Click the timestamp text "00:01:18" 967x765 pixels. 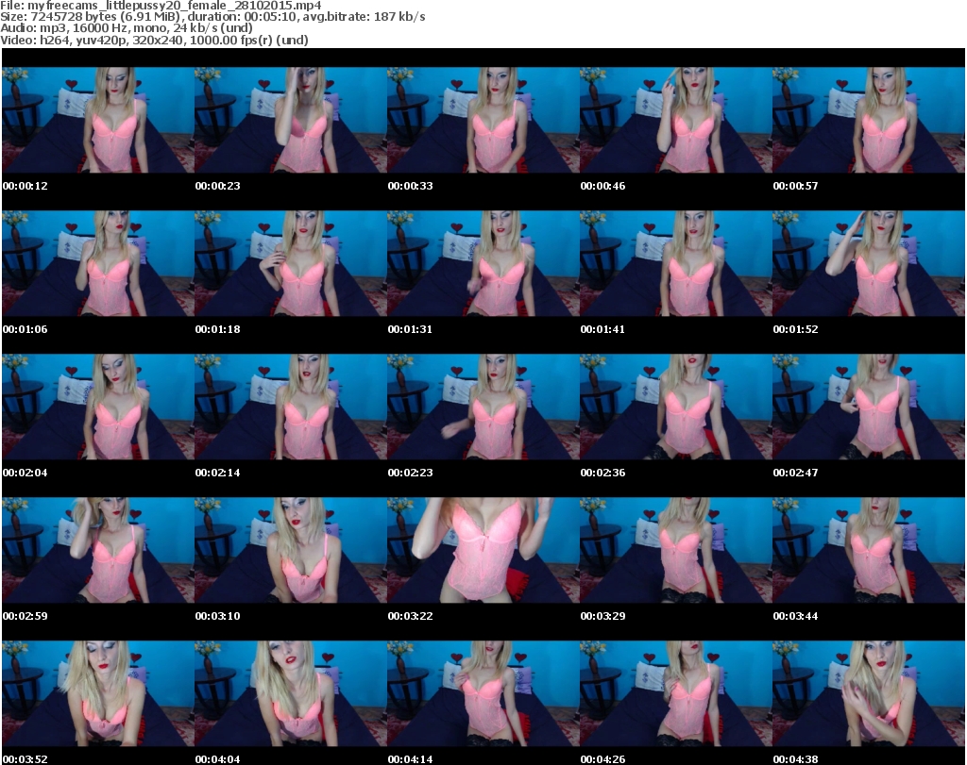coord(218,329)
